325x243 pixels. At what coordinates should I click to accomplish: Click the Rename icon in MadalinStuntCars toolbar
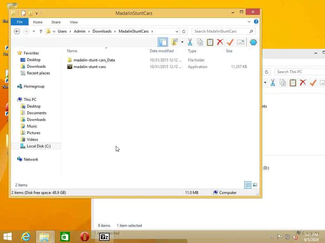(241, 42)
